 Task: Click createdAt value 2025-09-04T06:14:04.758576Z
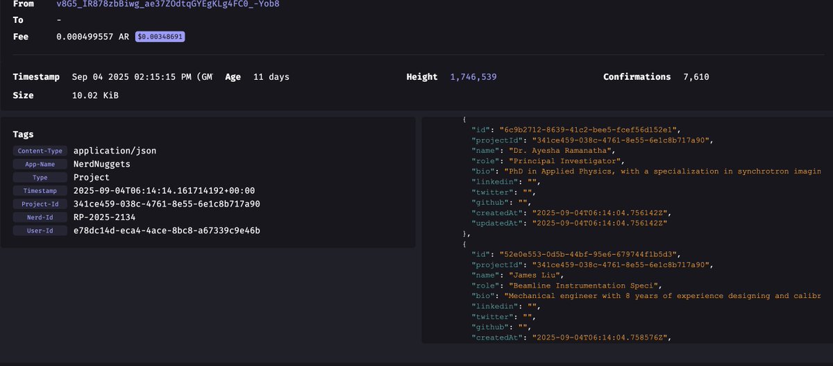click(600, 338)
